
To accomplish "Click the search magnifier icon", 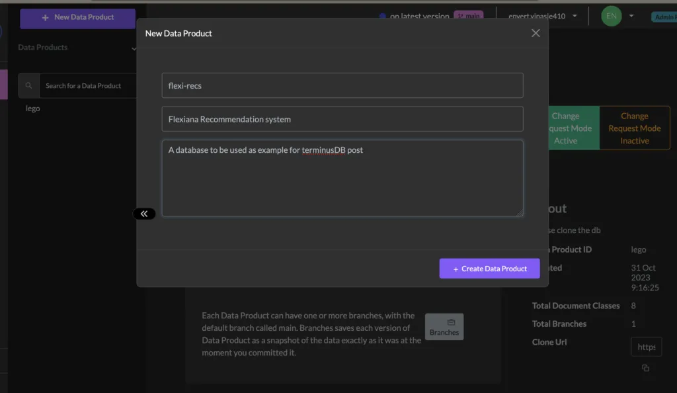I will [x=28, y=85].
